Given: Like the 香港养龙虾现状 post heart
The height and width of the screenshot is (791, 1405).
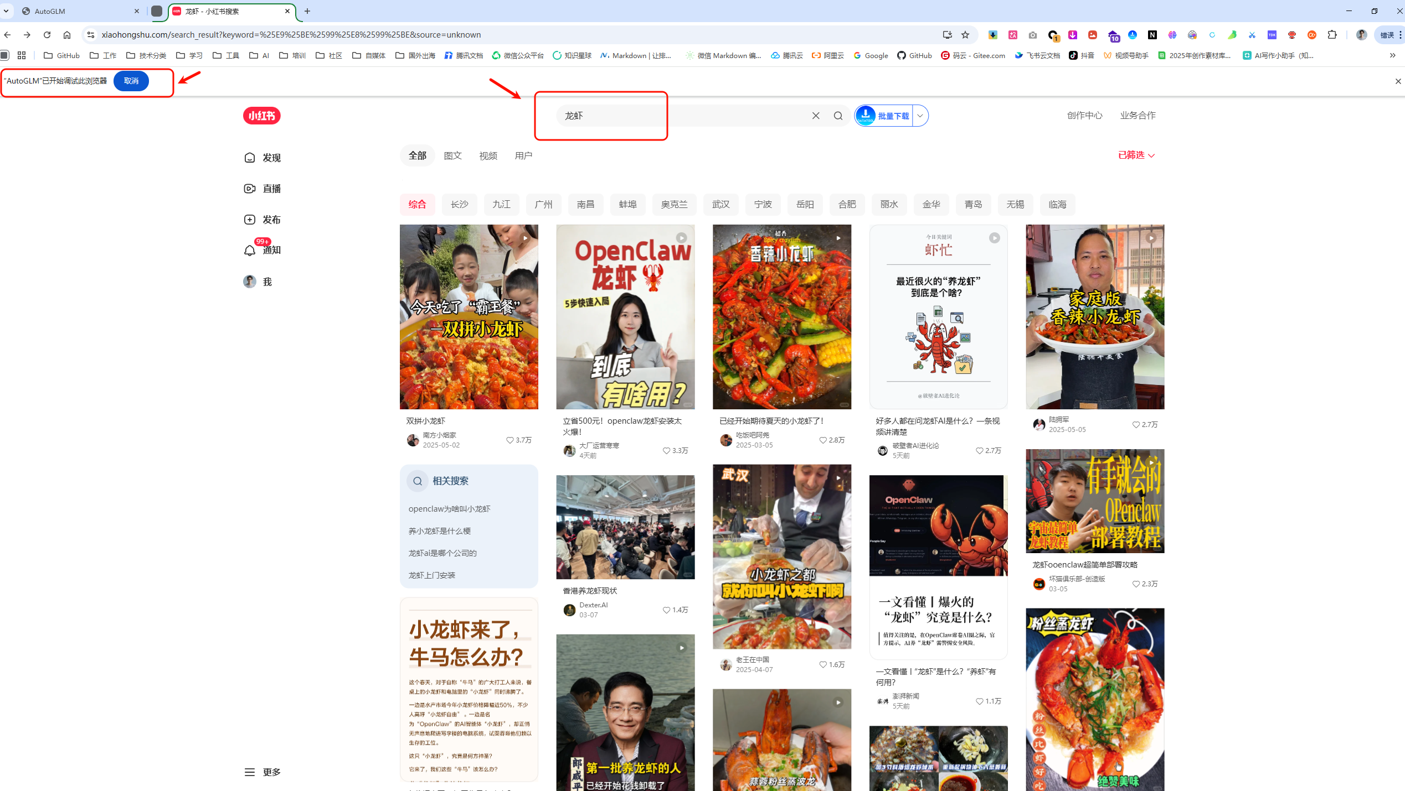Looking at the screenshot, I should click(x=666, y=610).
